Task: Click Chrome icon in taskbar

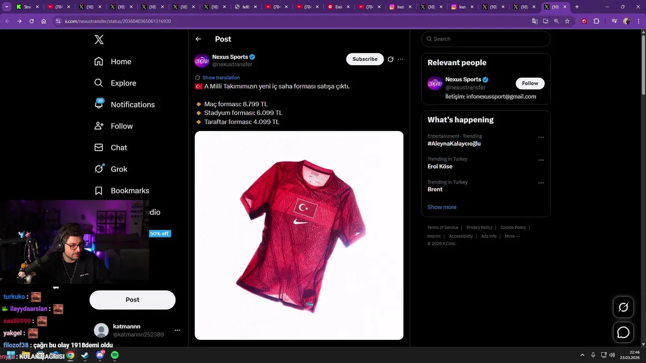Action: (x=70, y=355)
